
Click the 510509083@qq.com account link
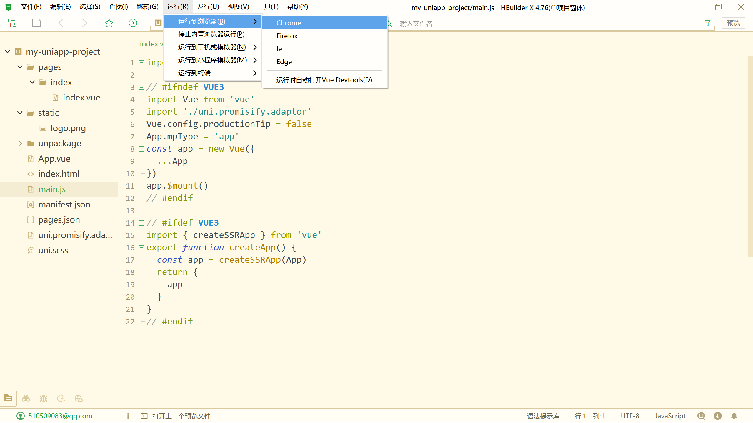(x=60, y=416)
